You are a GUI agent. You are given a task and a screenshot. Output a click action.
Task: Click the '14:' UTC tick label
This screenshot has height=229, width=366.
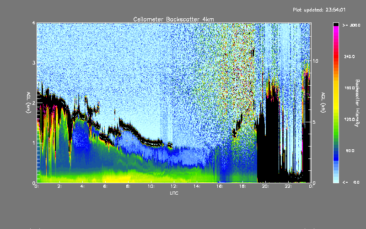197,186
